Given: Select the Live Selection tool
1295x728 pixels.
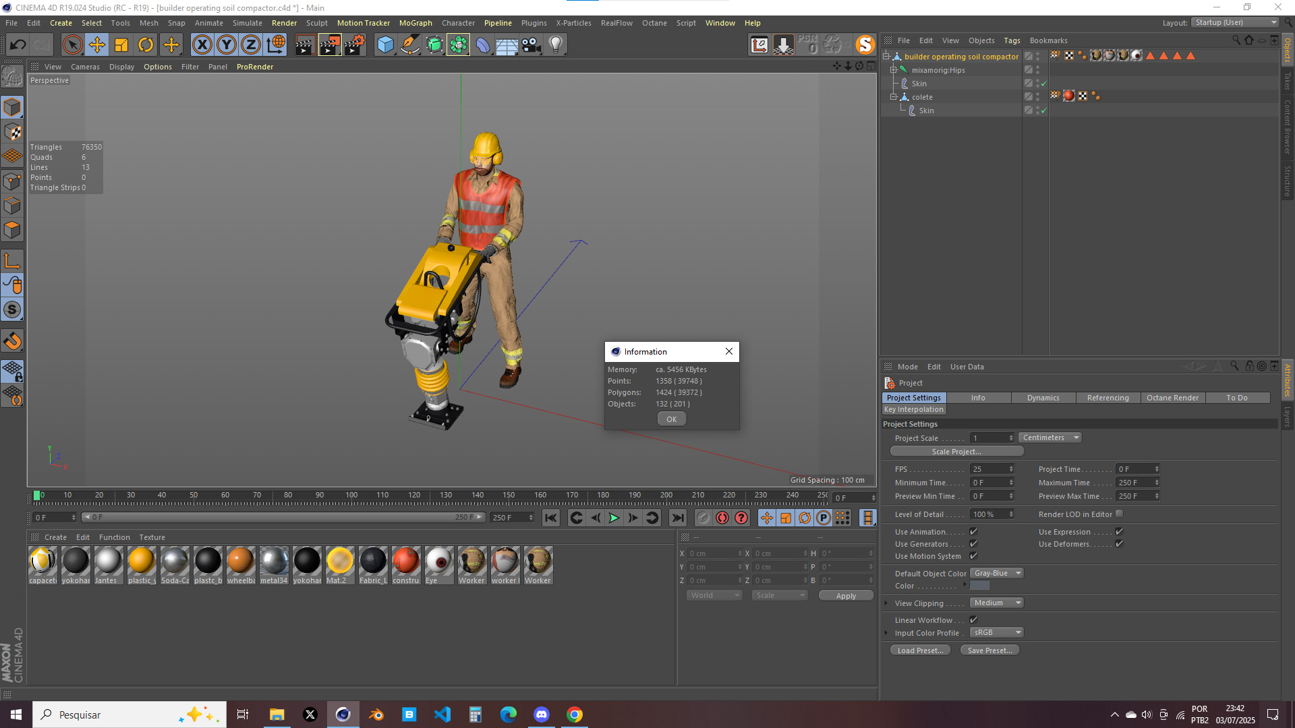Looking at the screenshot, I should click(72, 45).
